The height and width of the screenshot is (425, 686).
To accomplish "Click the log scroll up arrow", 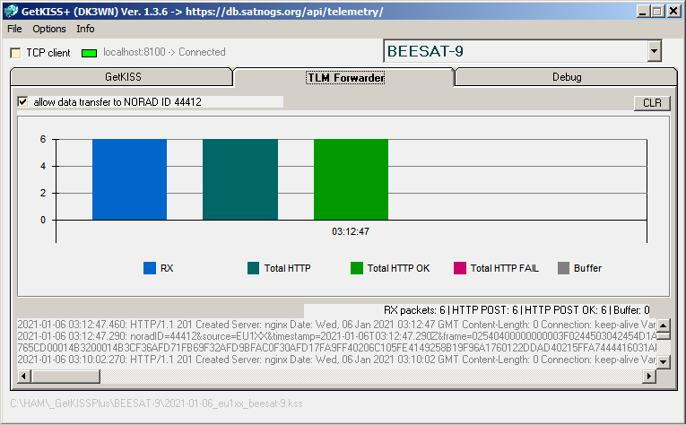I will 664,325.
